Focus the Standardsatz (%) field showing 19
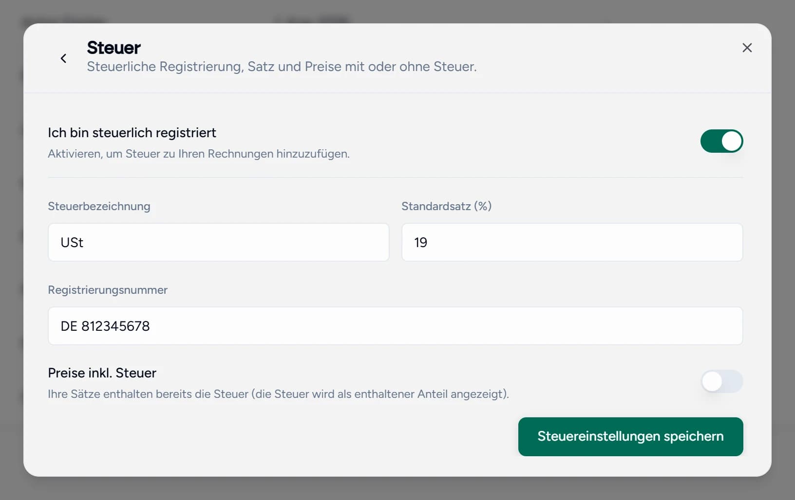Screen dimensions: 795x500 (x=572, y=242)
